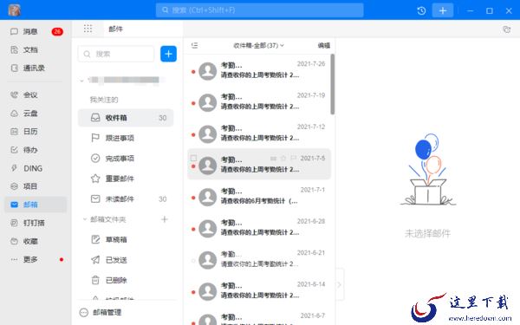Screen dimensions: 520x325
Task: Open the 通讯录 contacts section
Action: pos(36,68)
